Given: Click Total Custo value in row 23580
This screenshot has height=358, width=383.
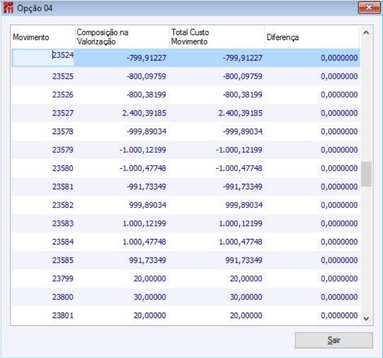Looking at the screenshot, I should tap(239, 168).
